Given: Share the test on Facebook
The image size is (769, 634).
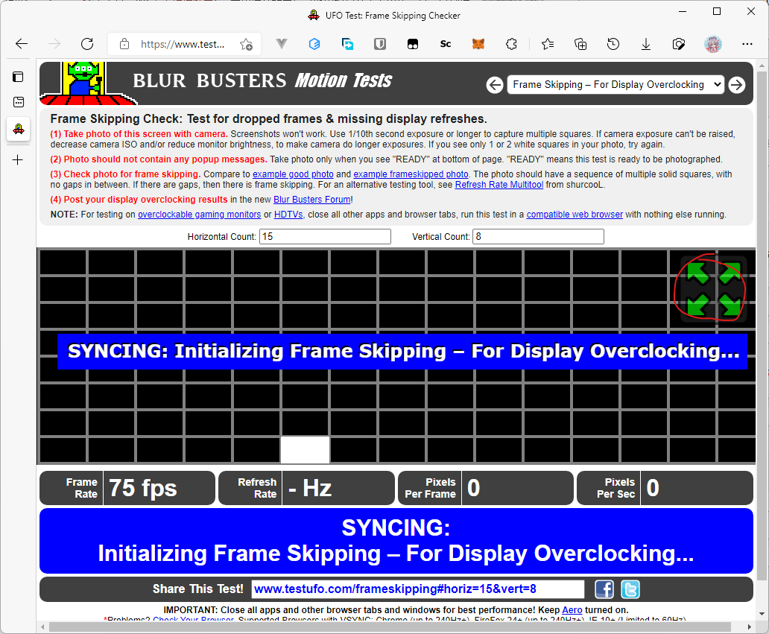Looking at the screenshot, I should [x=604, y=589].
